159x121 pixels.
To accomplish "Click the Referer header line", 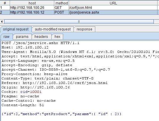I will click(55, 83).
